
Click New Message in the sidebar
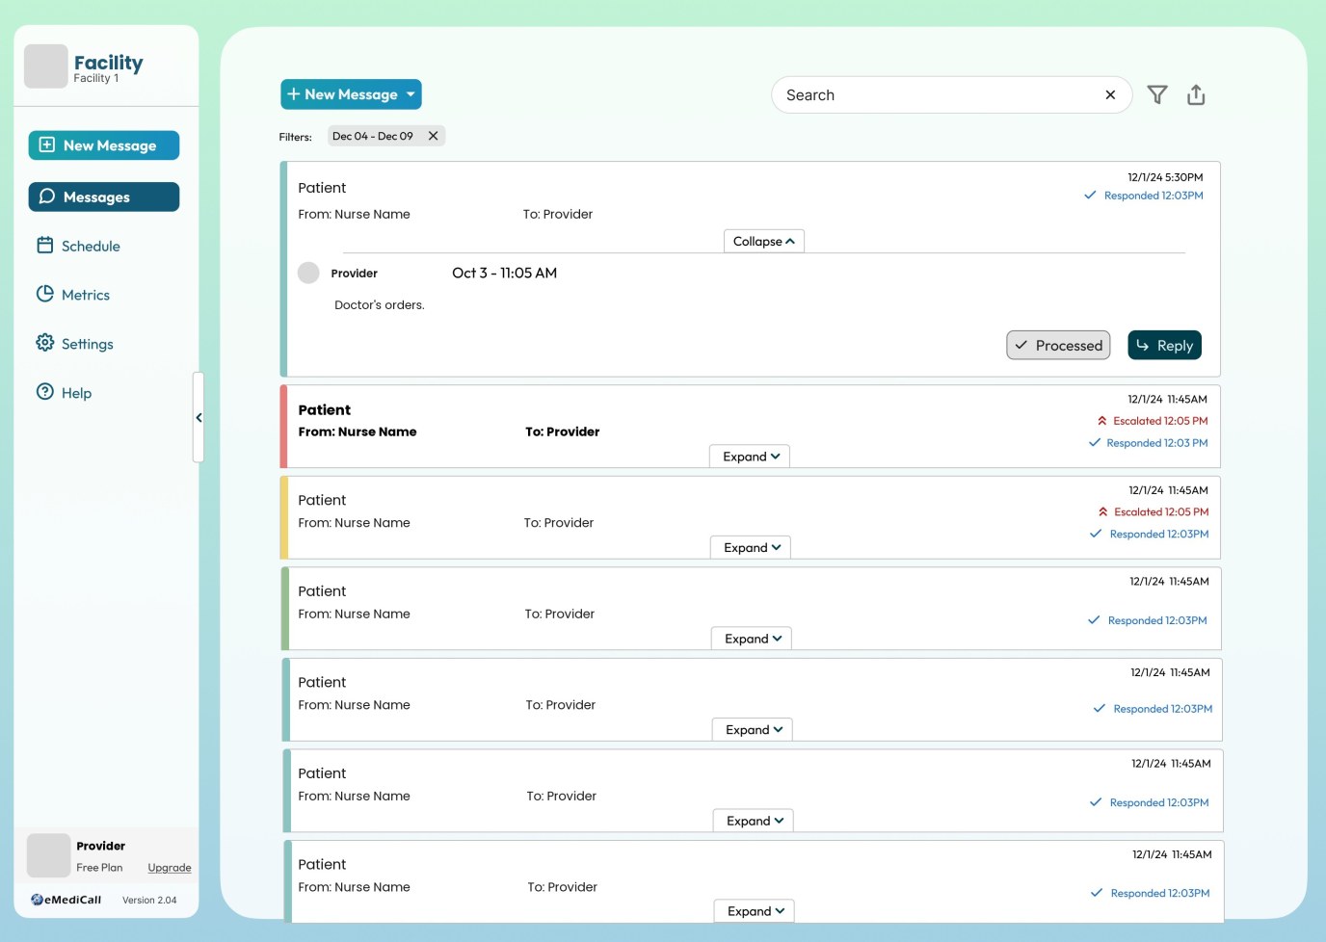104,145
